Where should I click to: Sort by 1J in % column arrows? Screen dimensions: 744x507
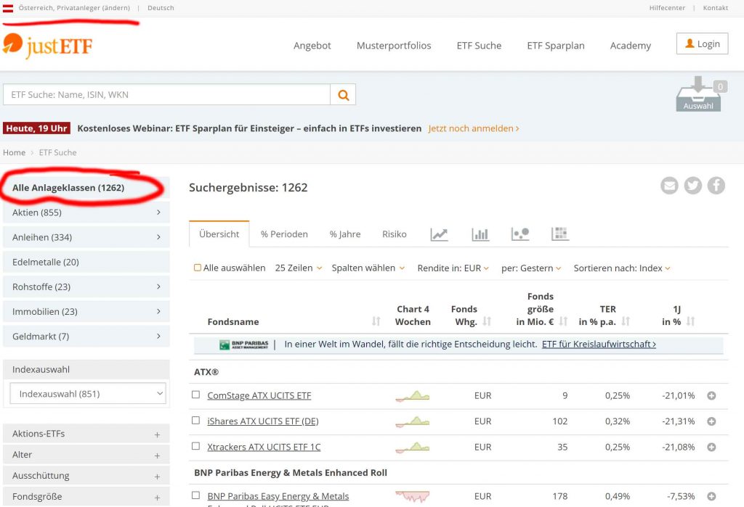(x=690, y=321)
